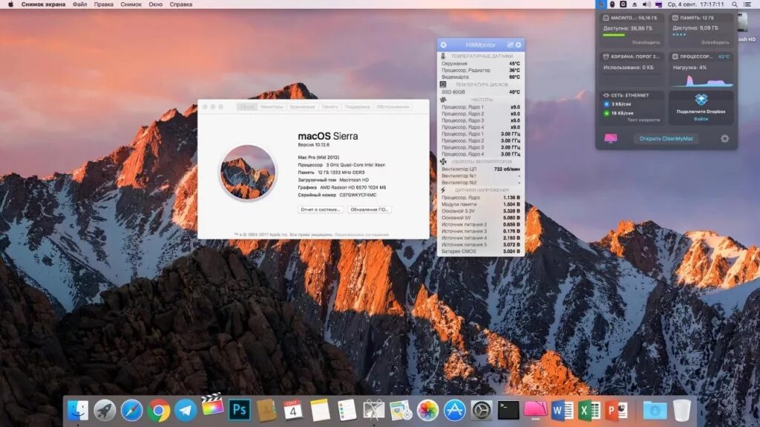The width and height of the screenshot is (760, 427).
Task: Open Calendar icon showing 4
Action: (292, 411)
